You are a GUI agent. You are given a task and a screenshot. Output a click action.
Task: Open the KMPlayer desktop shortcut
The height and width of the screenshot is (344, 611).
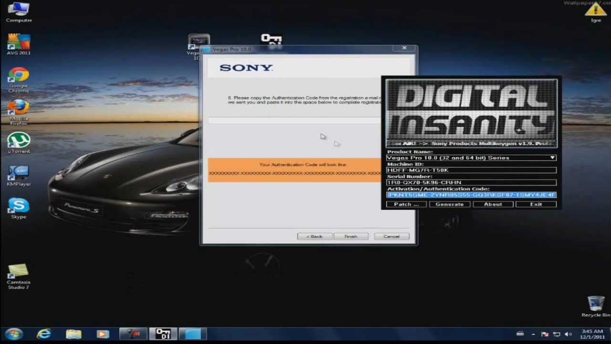[19, 176]
